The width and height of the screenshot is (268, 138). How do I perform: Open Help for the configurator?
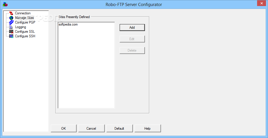(x=147, y=129)
